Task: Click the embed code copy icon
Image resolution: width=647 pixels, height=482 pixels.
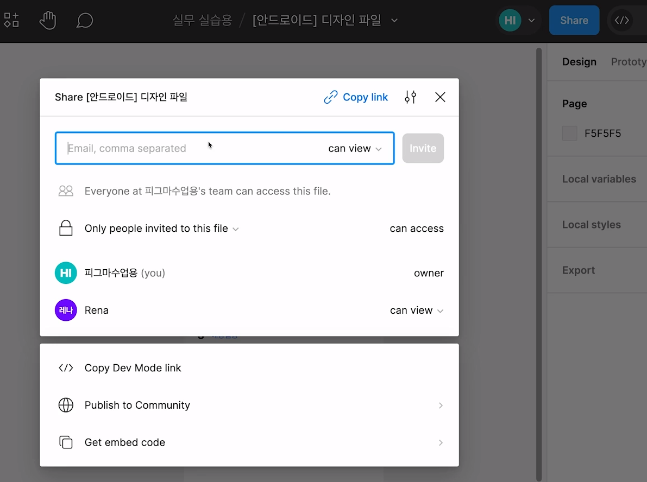Action: 66,442
